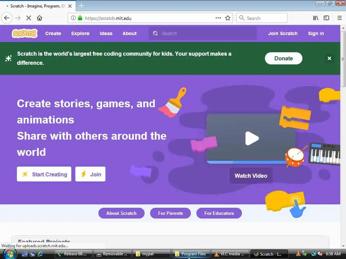Switch to Release 68 taskbar window
Screen dimensions: 346x259
click(73, 254)
